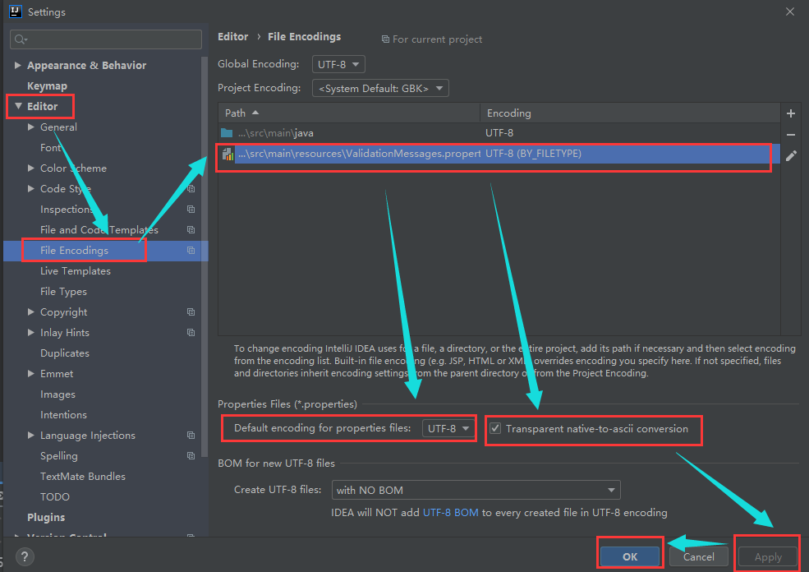The width and height of the screenshot is (809, 572).
Task: Click the Help question mark icon
Action: (x=24, y=556)
